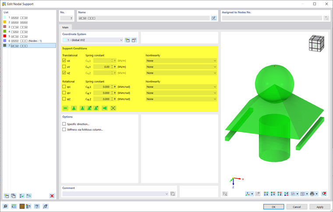This screenshot has width=333, height=212.
Task: Click the view in X direction icon
Action: pos(266,194)
